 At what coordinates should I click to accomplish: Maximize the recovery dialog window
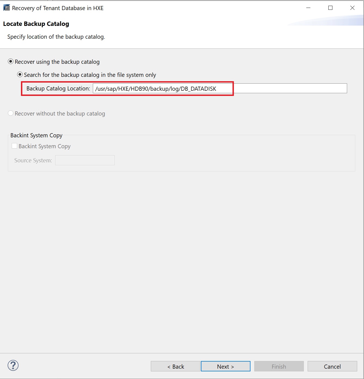pyautogui.click(x=330, y=8)
